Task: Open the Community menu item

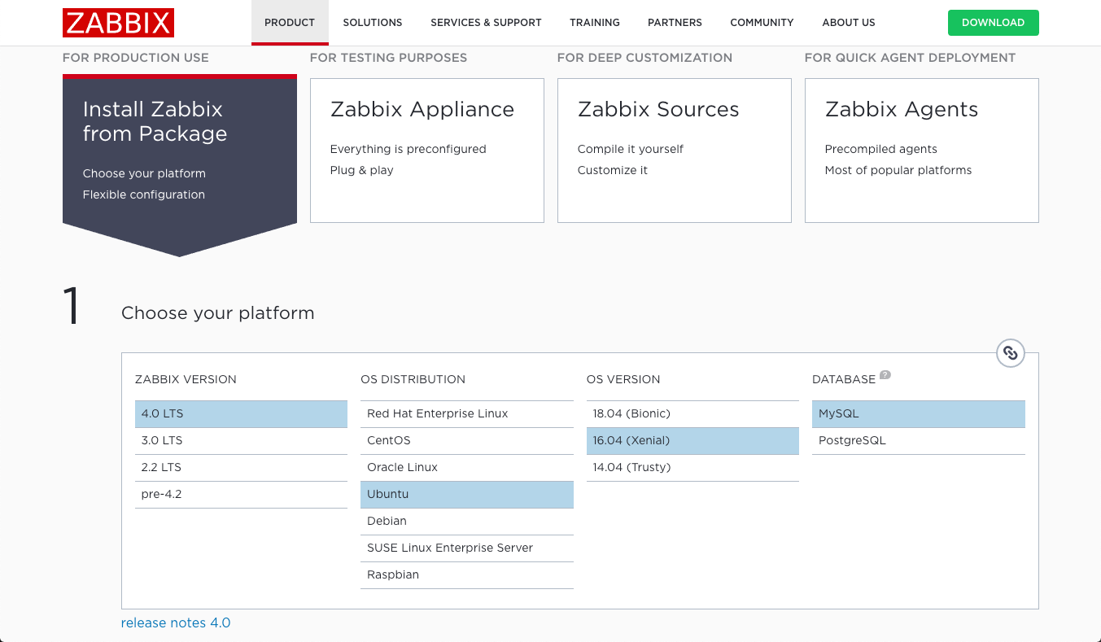Action: point(761,23)
